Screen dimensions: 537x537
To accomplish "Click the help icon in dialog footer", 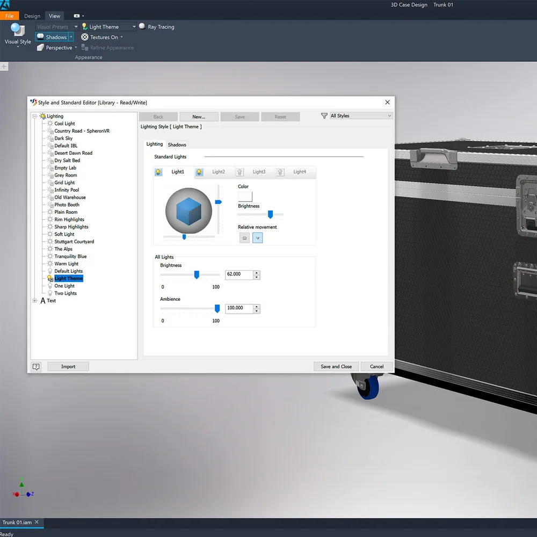I will click(36, 367).
